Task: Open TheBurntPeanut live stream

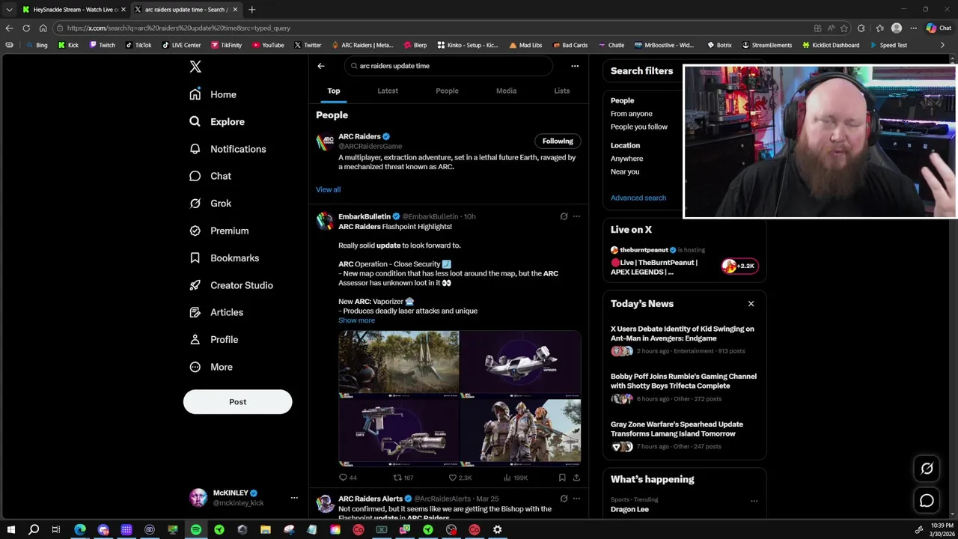Action: coord(654,267)
